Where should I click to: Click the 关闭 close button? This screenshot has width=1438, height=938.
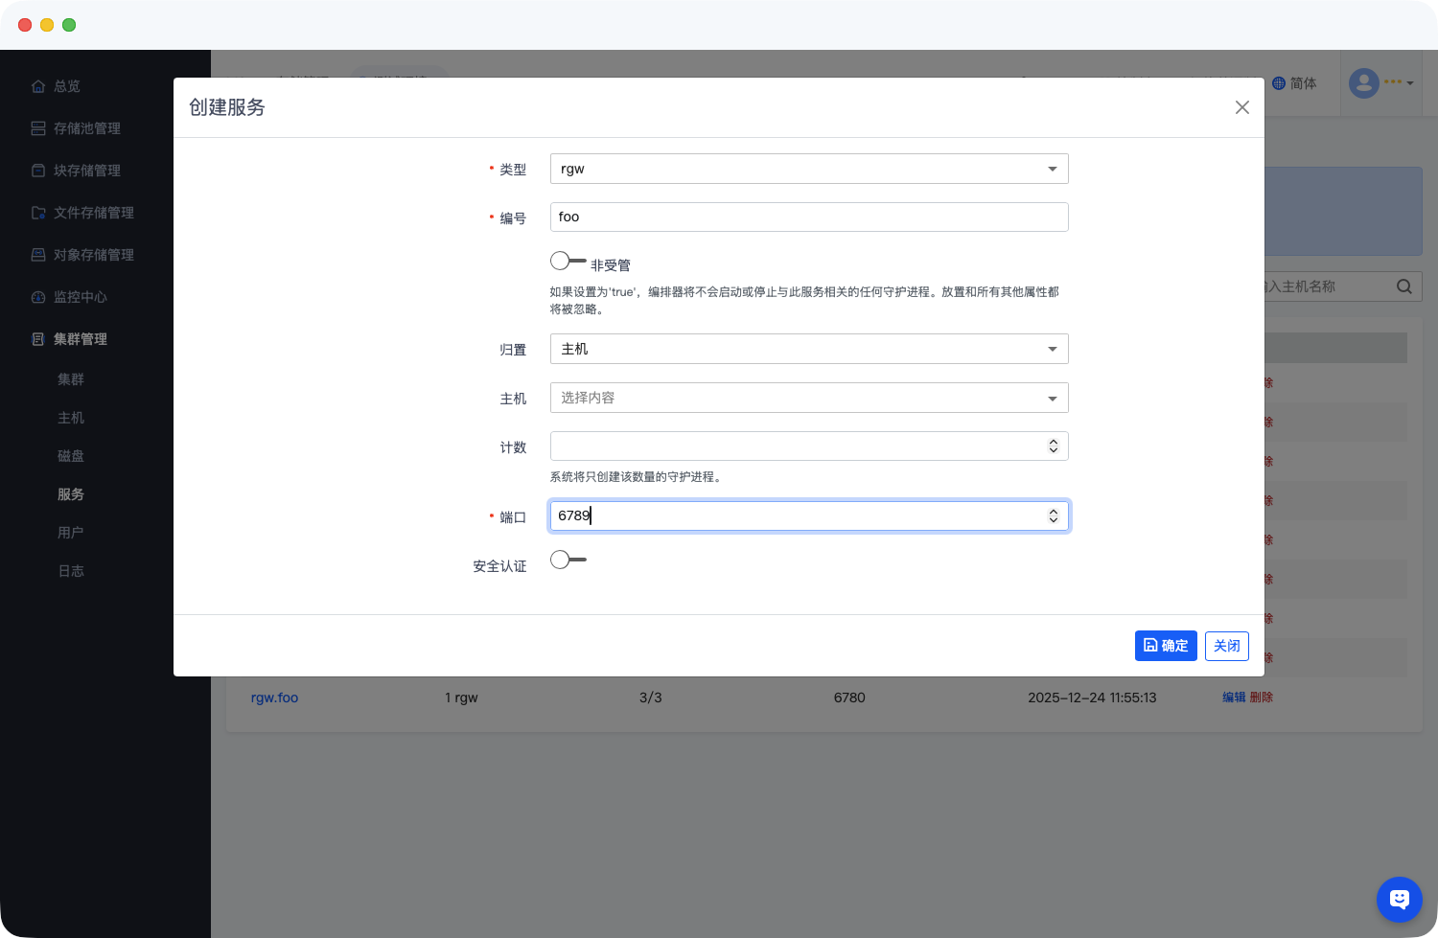tap(1226, 646)
